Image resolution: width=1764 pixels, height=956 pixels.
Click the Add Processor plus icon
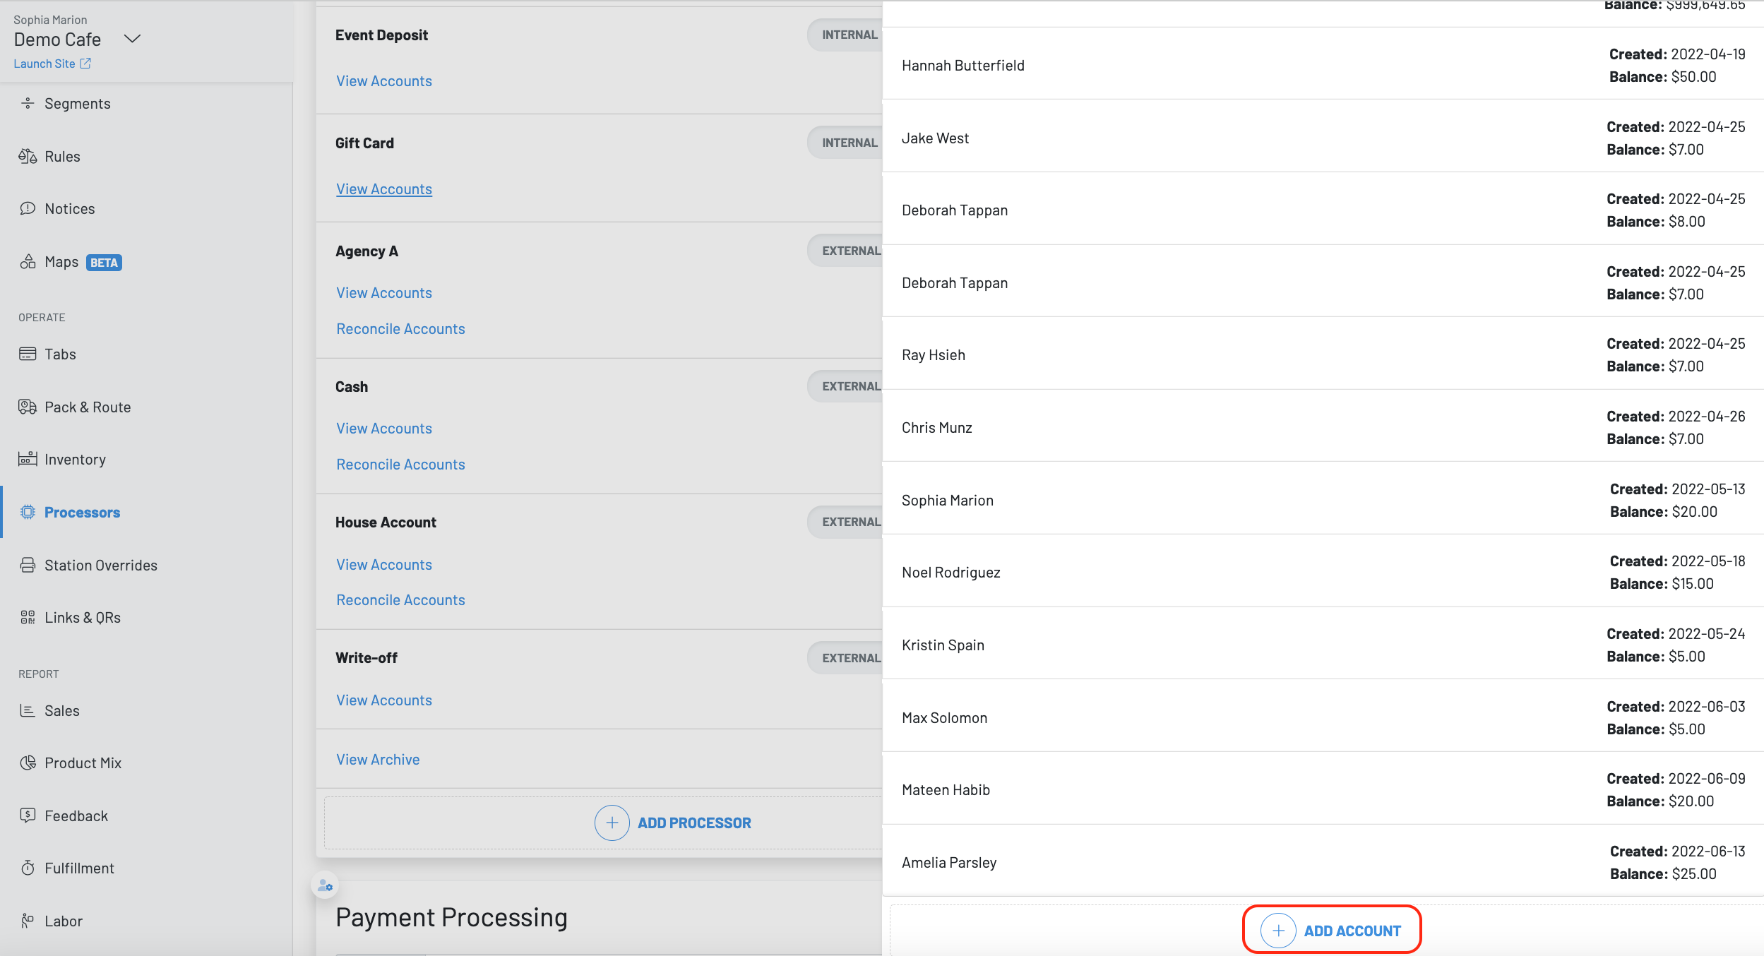click(612, 823)
